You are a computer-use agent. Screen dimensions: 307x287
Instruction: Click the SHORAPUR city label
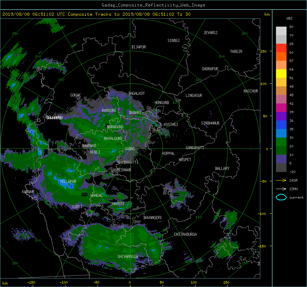pyautogui.click(x=210, y=69)
